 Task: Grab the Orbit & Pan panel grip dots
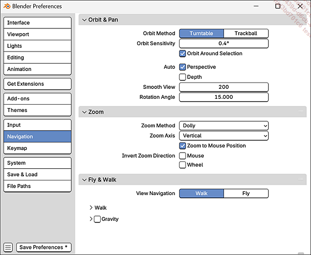click(300, 19)
